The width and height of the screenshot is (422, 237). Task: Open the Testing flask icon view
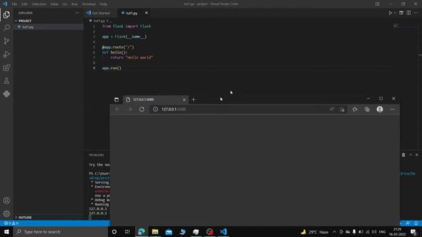point(7,80)
